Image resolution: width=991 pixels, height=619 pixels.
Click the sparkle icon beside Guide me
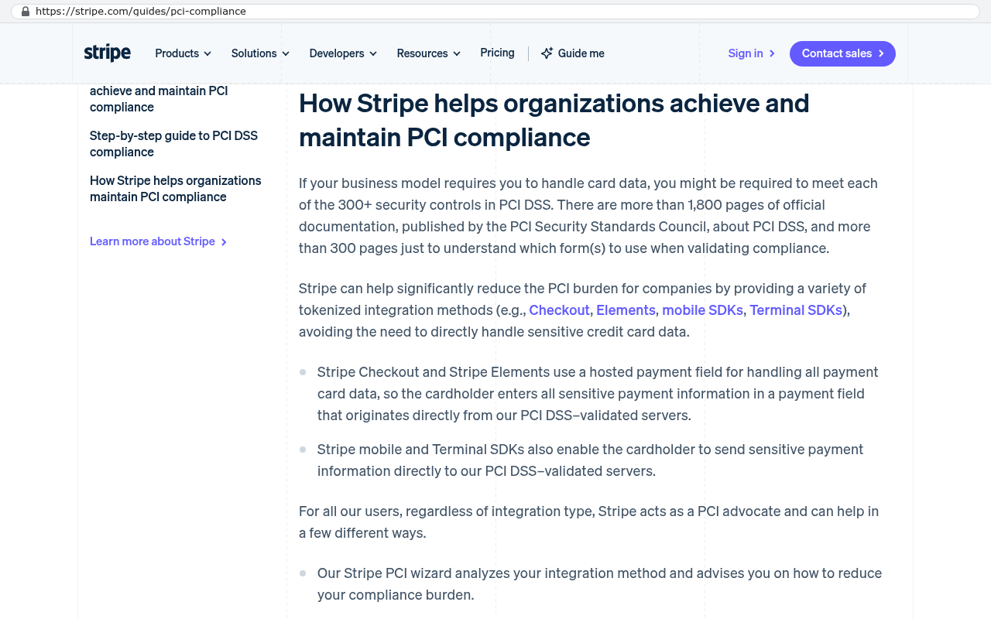click(x=547, y=53)
